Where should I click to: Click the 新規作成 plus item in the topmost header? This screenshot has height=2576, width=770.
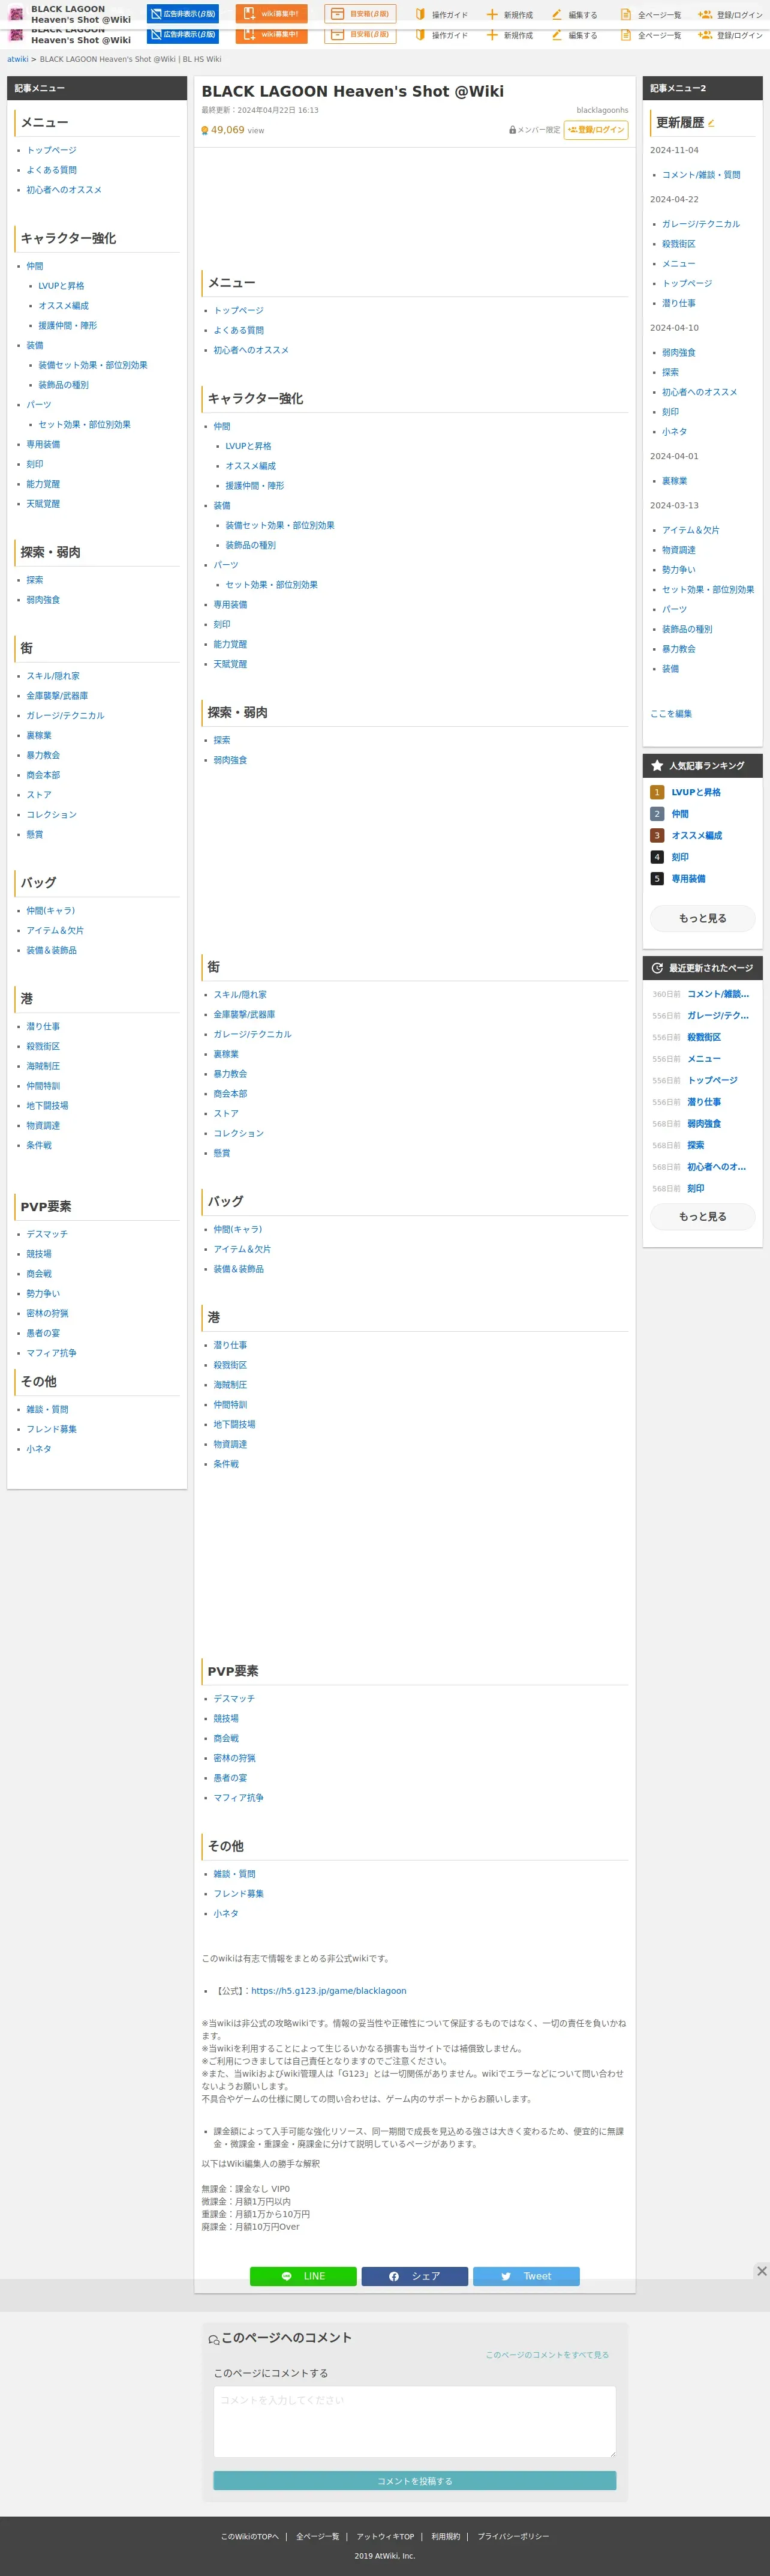pos(509,15)
